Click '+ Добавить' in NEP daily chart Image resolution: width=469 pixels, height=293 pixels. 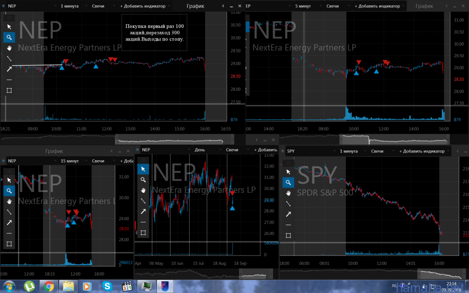pyautogui.click(x=266, y=150)
